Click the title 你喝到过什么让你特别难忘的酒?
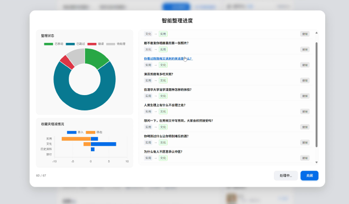The image size is (349, 204). [166, 136]
